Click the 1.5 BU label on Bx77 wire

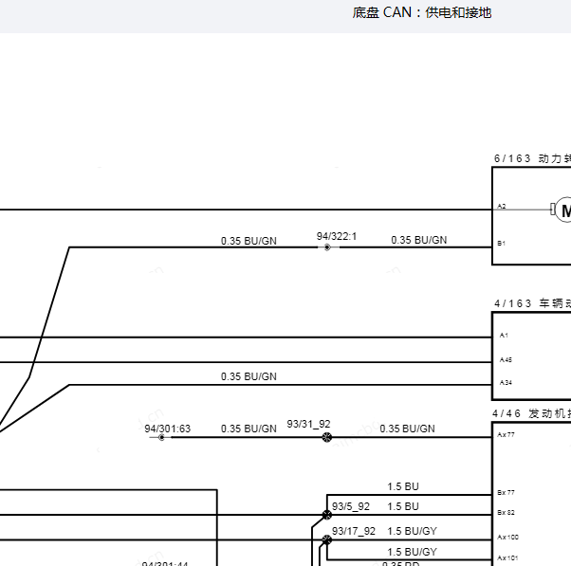tap(403, 486)
